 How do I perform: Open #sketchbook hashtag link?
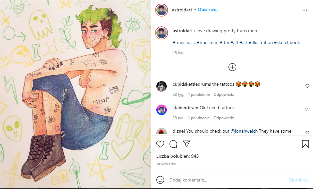coord(287,42)
